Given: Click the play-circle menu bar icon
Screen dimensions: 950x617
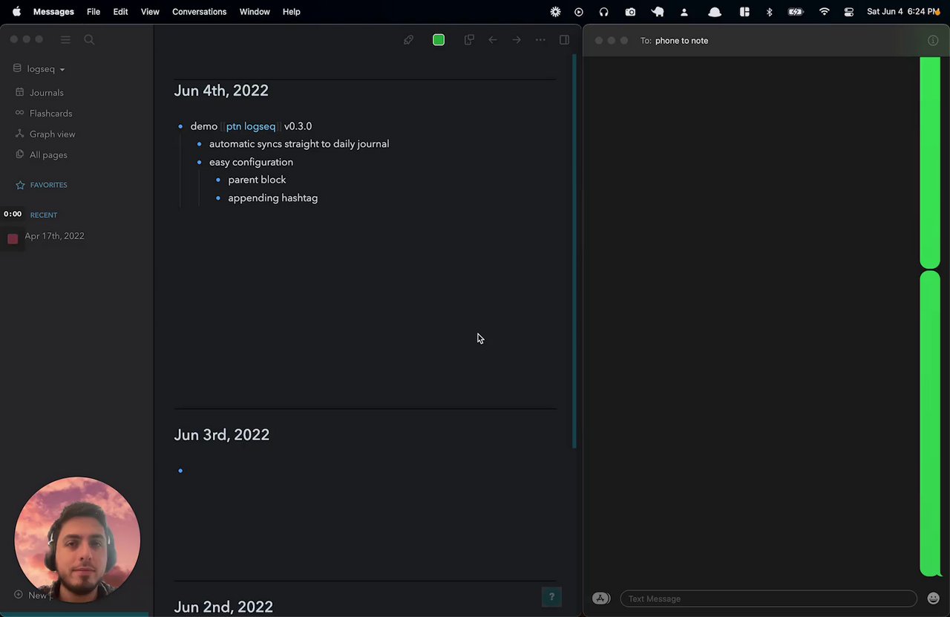Looking at the screenshot, I should [x=579, y=12].
